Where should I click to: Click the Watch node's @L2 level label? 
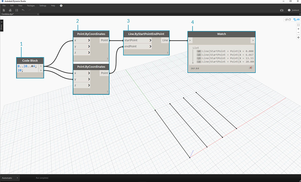tap(193, 68)
